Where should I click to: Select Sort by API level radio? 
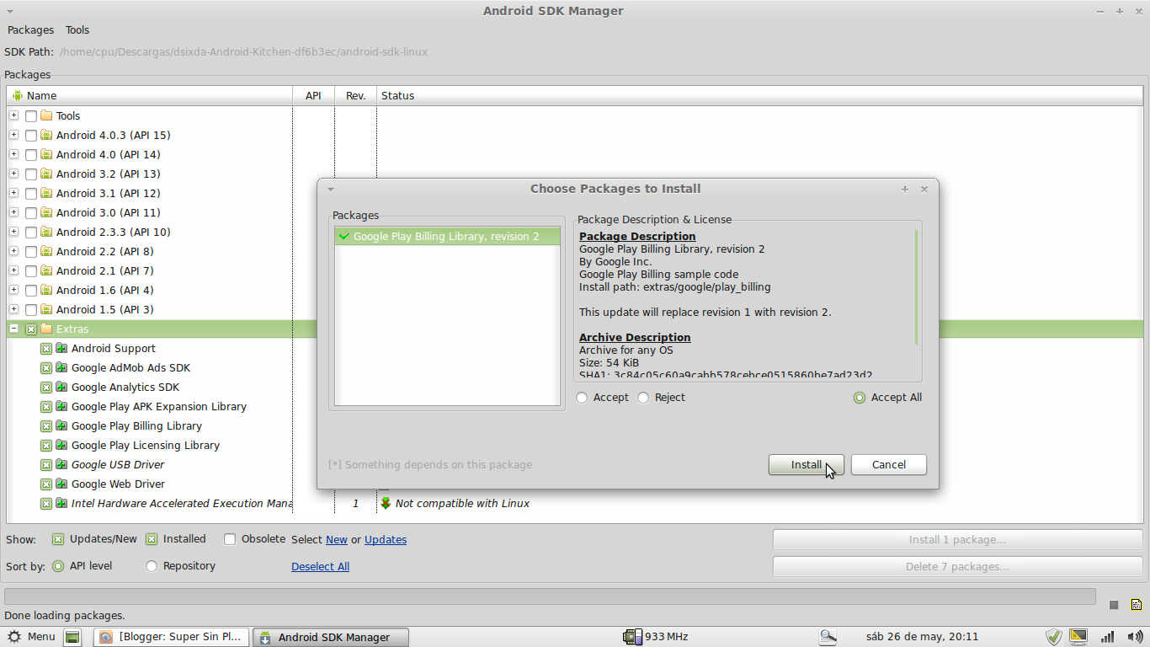pos(58,566)
